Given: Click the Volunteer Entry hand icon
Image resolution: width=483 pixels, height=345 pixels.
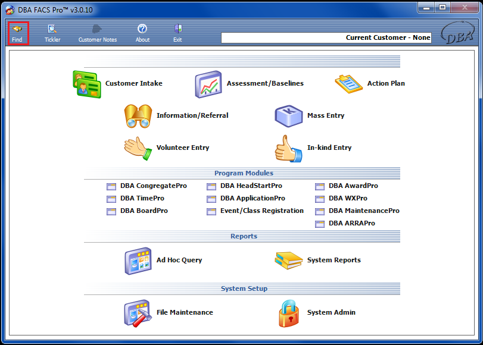Looking at the screenshot, I should pyautogui.click(x=138, y=148).
